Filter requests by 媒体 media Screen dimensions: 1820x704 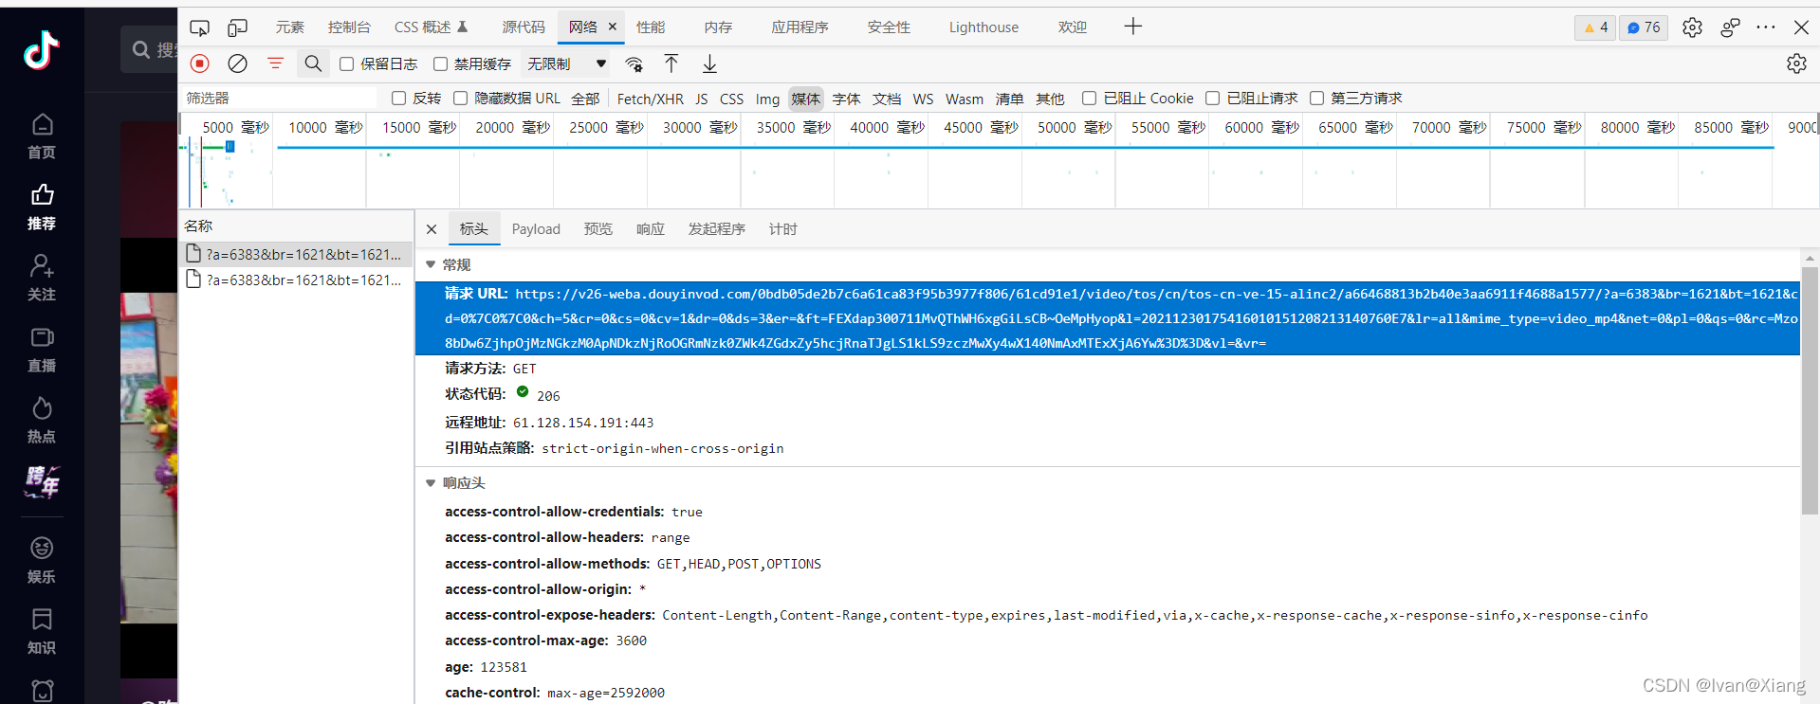coord(806,99)
